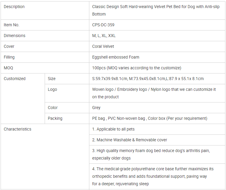This screenshot has height=190, width=226.
Task: Click the 'M, L, XL, XXL' dimensions value
Action: pos(104,36)
